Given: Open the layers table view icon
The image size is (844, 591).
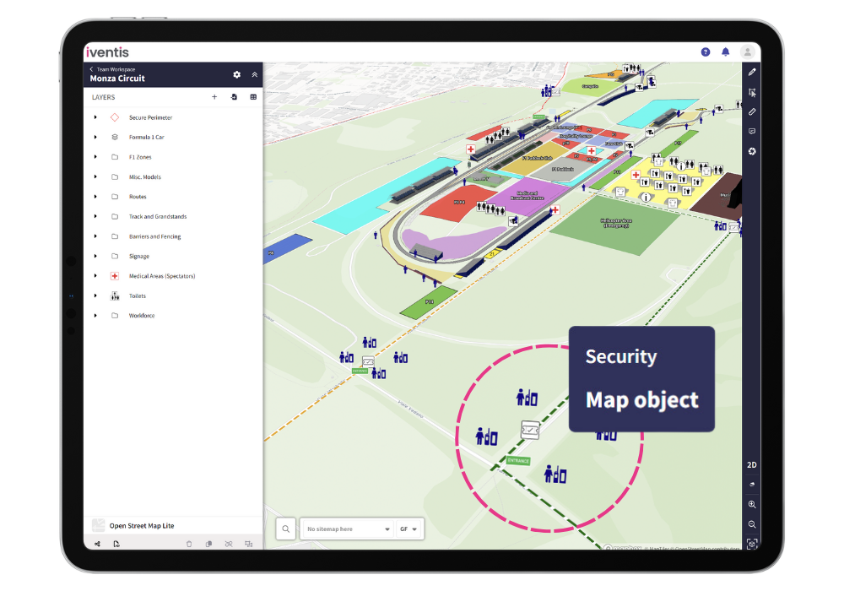Looking at the screenshot, I should click(x=253, y=97).
